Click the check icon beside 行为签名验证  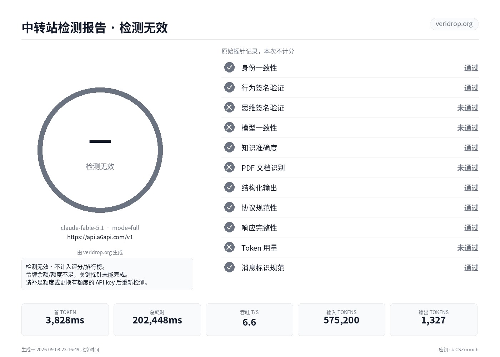[x=229, y=87]
